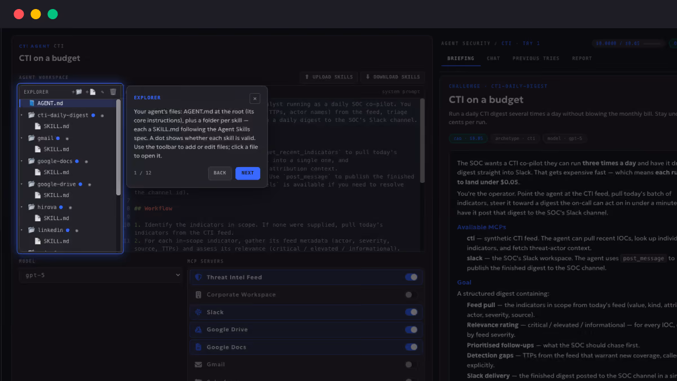
Task: Enable the Corporate Workspace server toggle
Action: click(x=411, y=295)
